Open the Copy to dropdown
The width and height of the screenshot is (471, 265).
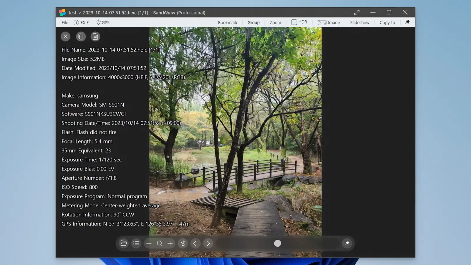pos(387,23)
